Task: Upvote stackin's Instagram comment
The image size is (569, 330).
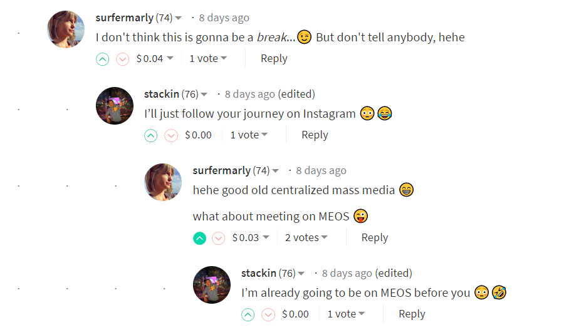Action: pos(151,135)
